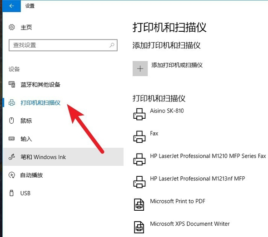Open 蓝牙和其他设备 settings page
Image resolution: width=268 pixels, height=237 pixels.
40,85
